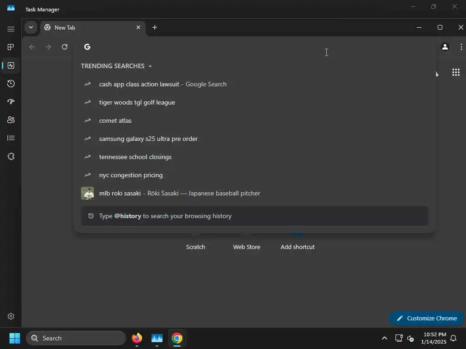Image resolution: width=466 pixels, height=349 pixels.
Task: Open Chrome profile avatar button
Action: click(445, 47)
